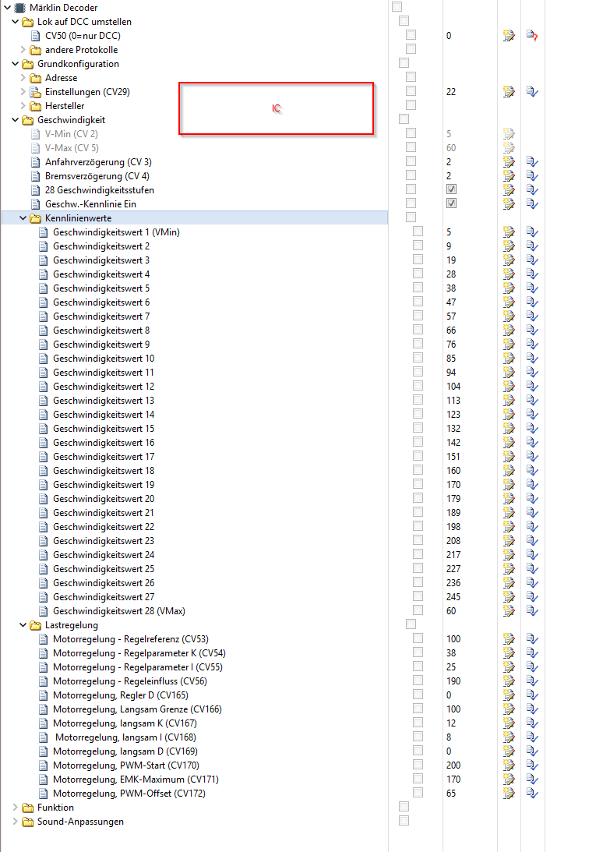Click the edit icon for Geschwindigkeitswert 14
610x852 pixels.
click(x=509, y=415)
